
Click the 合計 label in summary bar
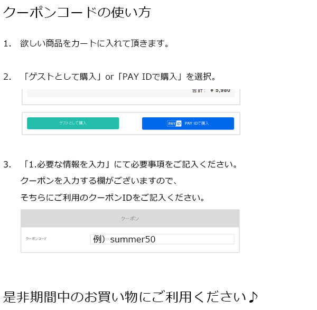(198, 90)
